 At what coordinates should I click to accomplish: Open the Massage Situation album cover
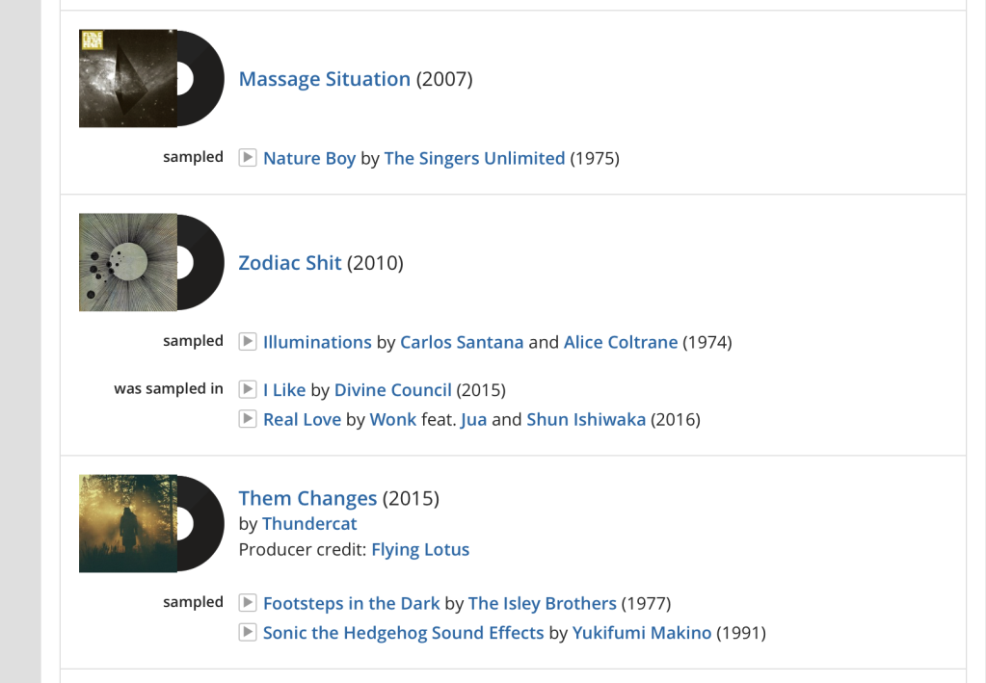click(x=128, y=79)
